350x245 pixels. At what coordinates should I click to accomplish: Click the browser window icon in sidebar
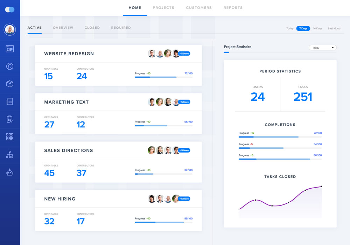click(x=10, y=49)
